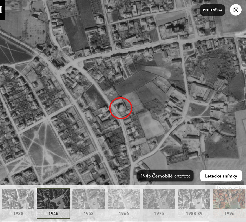Viewport: 246px width, 222px height.
Task: Click the 1975 year text label
Action: [x=159, y=213]
